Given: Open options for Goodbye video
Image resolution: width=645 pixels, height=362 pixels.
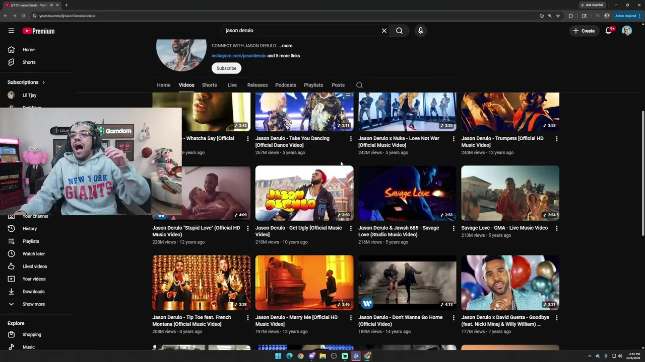Looking at the screenshot, I should click(556, 318).
